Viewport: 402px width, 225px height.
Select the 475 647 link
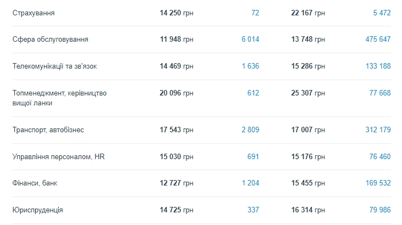(x=378, y=40)
